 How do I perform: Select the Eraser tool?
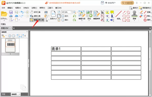(141, 16)
